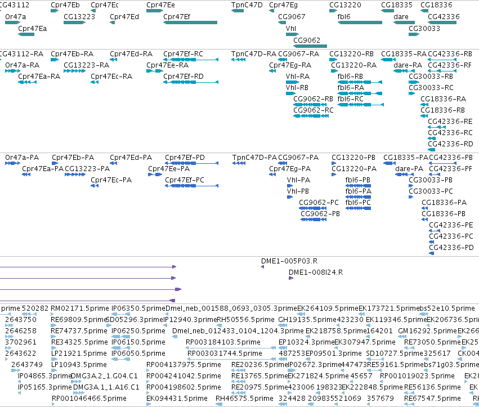479x407 pixels.
Task: Select transcript CG9062-RB
Action: [x=310, y=105]
